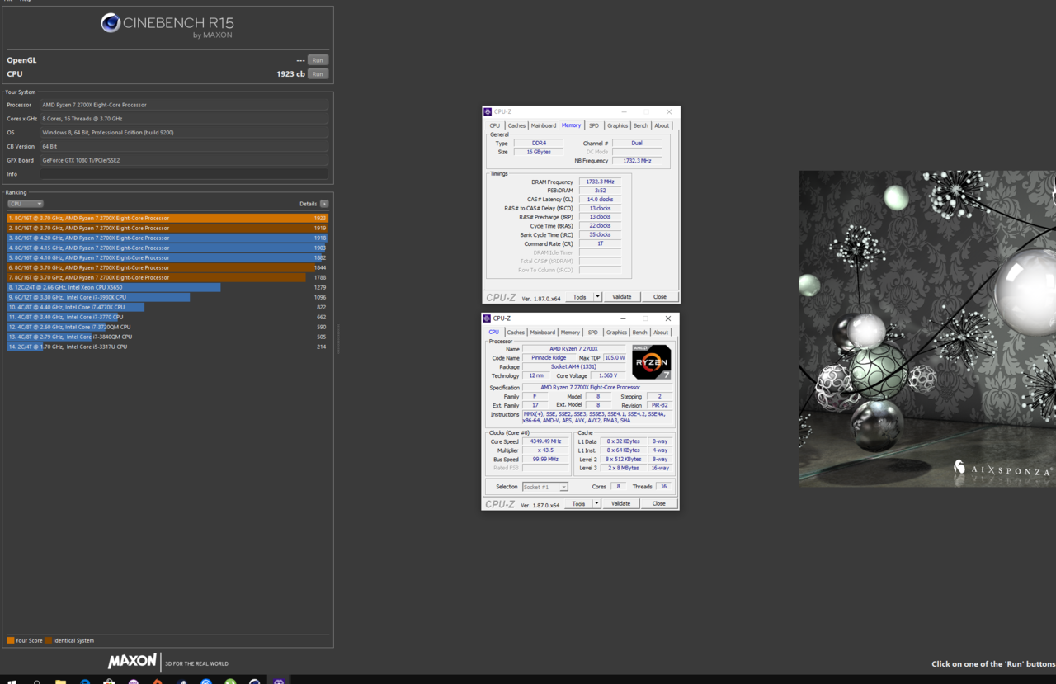Open the CPU ranking type dropdown
Viewport: 1056px width, 684px height.
pos(25,204)
